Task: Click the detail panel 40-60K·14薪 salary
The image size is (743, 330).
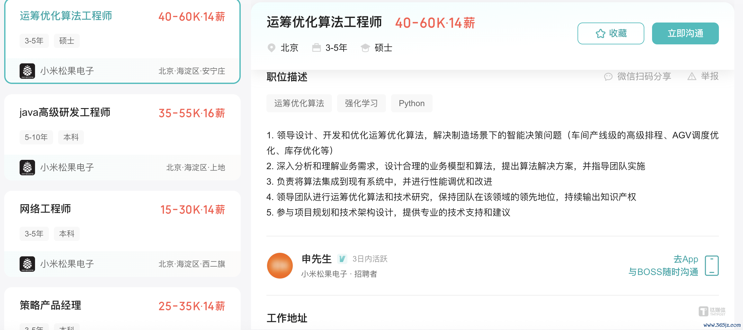Action: [x=435, y=23]
